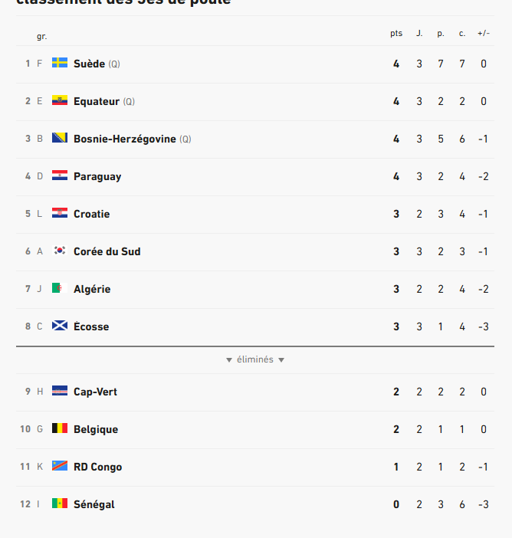This screenshot has width=512, height=538.
Task: Click the Scotland flag icon
Action: coord(60,326)
